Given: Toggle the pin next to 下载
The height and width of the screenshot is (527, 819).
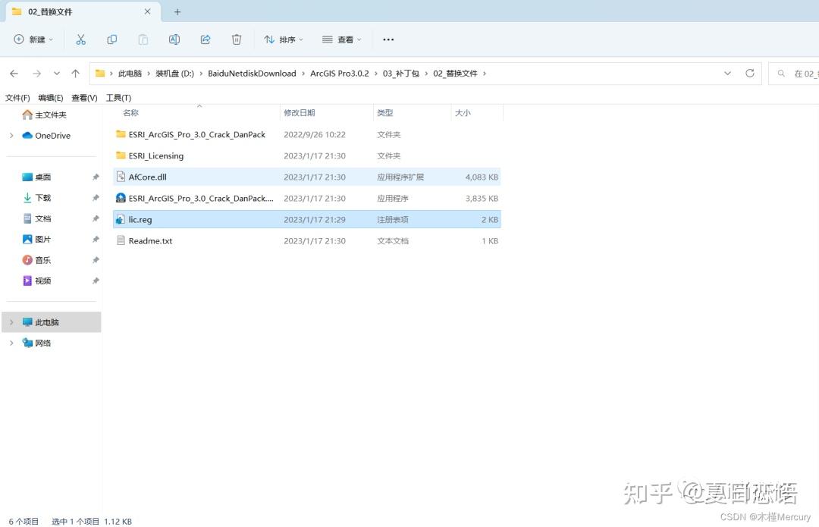Looking at the screenshot, I should (96, 198).
